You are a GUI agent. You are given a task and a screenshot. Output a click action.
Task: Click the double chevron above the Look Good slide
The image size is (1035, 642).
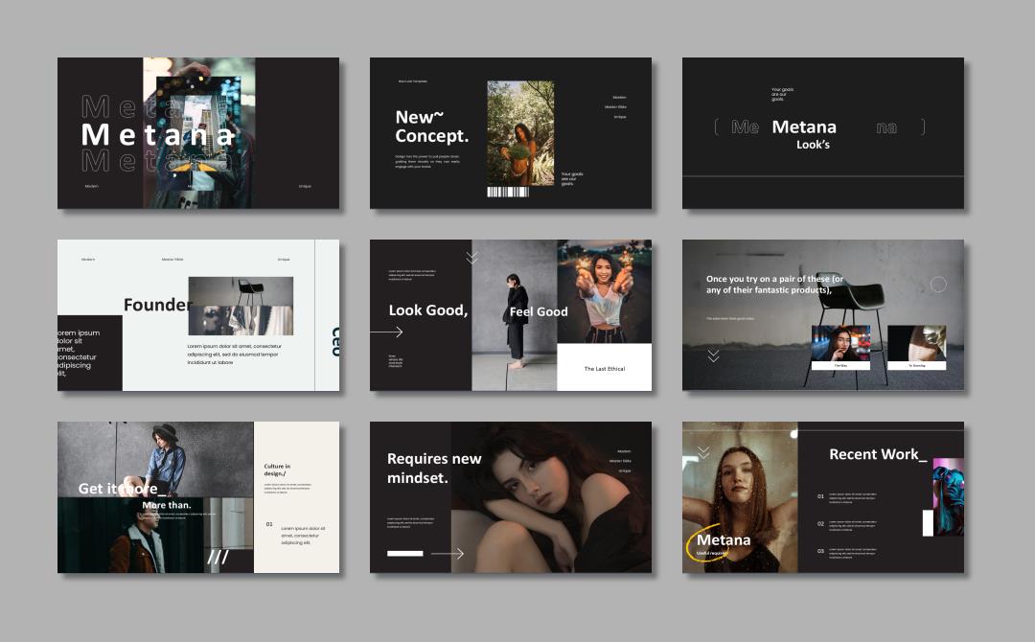click(x=471, y=258)
